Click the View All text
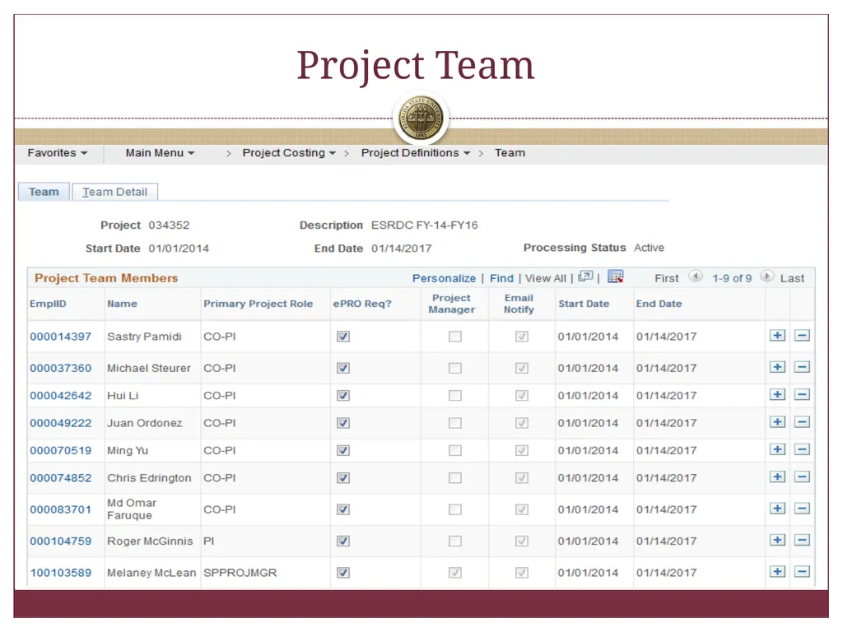Viewport: 843px width, 632px height. 546,278
